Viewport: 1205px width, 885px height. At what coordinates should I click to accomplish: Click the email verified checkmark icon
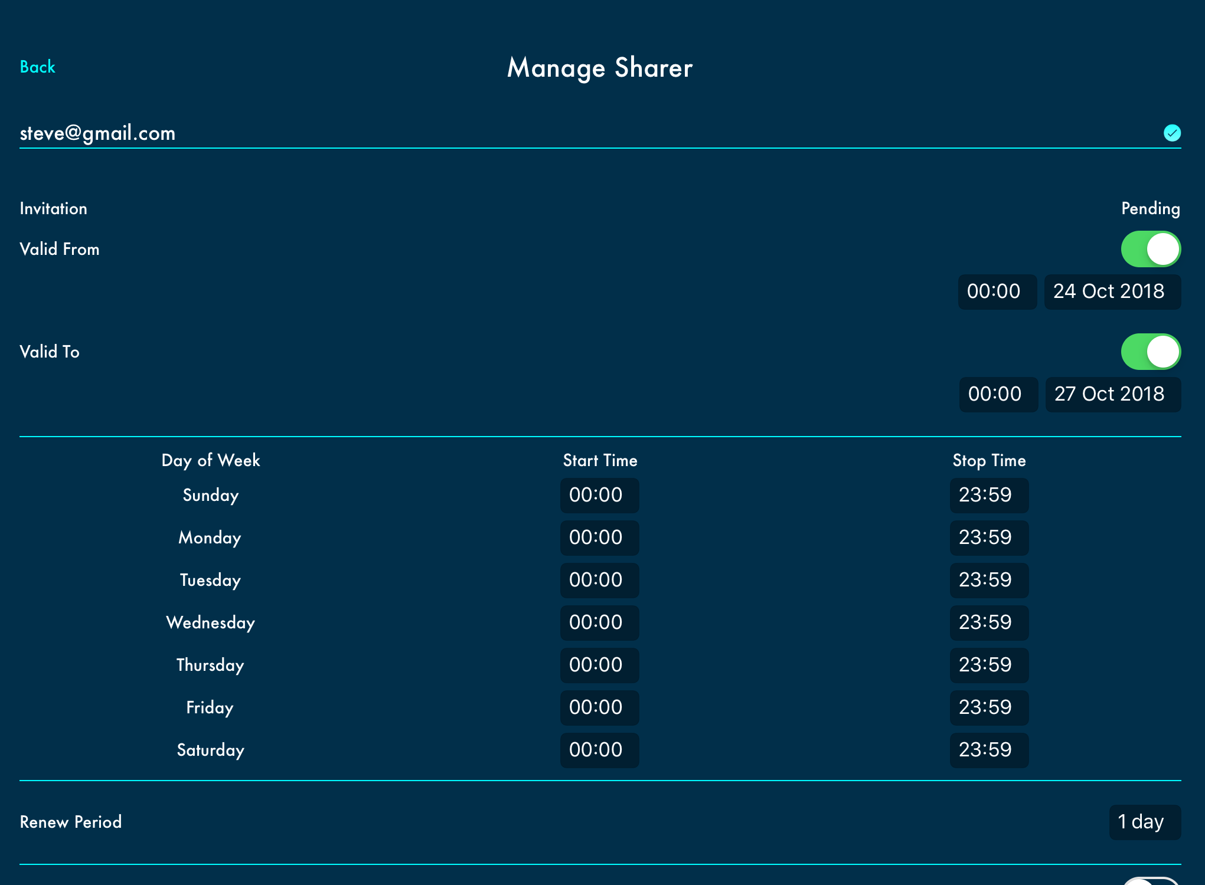[1172, 133]
